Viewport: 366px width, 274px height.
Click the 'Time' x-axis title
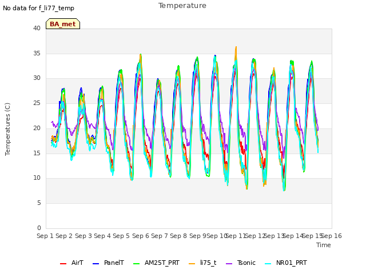[x=324, y=245]
